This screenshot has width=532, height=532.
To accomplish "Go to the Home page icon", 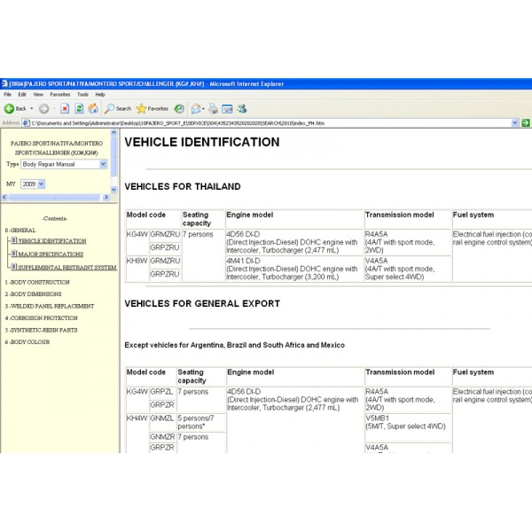I will pos(93,108).
